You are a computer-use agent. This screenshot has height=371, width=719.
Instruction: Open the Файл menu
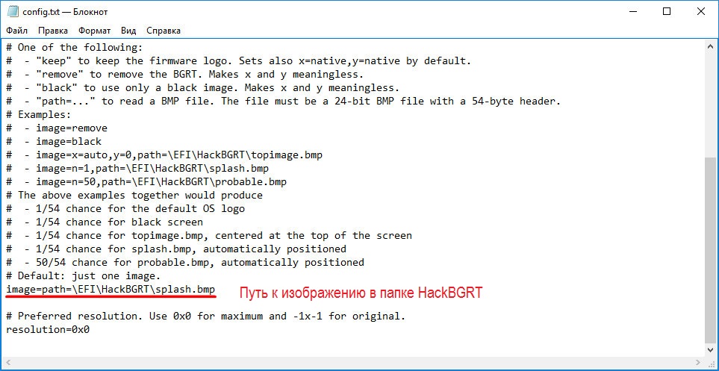(x=16, y=31)
